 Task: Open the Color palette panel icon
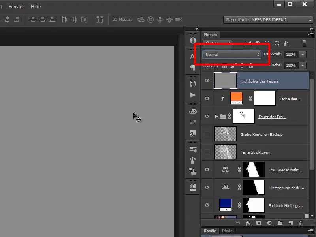click(x=193, y=111)
